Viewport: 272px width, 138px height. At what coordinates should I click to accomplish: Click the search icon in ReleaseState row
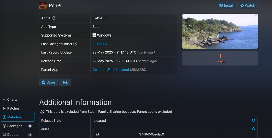pos(254,121)
